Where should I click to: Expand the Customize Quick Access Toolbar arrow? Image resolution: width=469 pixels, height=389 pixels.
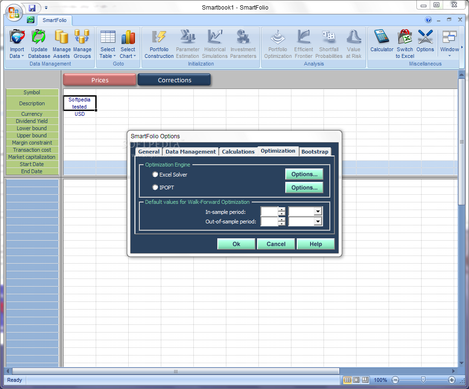click(46, 8)
